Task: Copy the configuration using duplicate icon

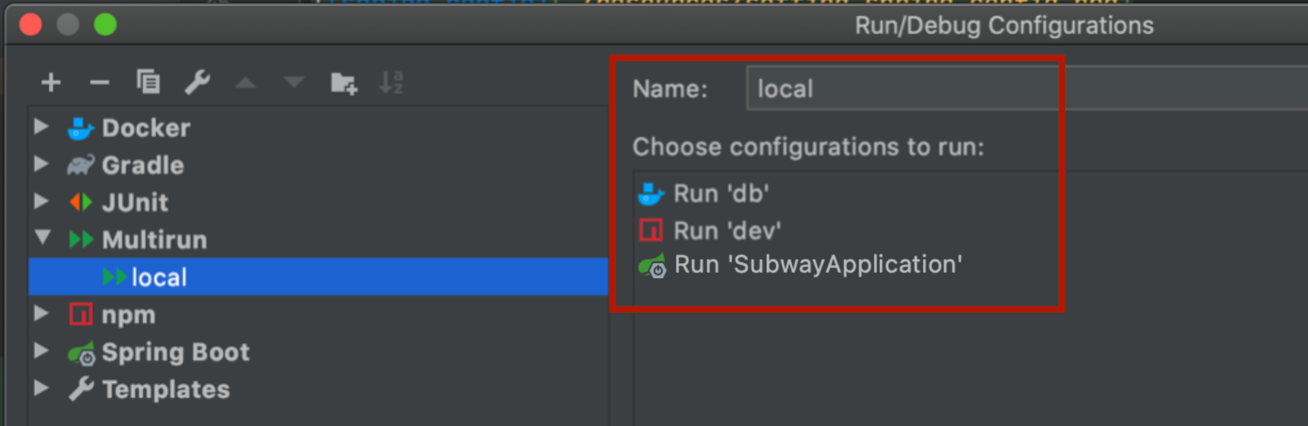Action: [148, 82]
